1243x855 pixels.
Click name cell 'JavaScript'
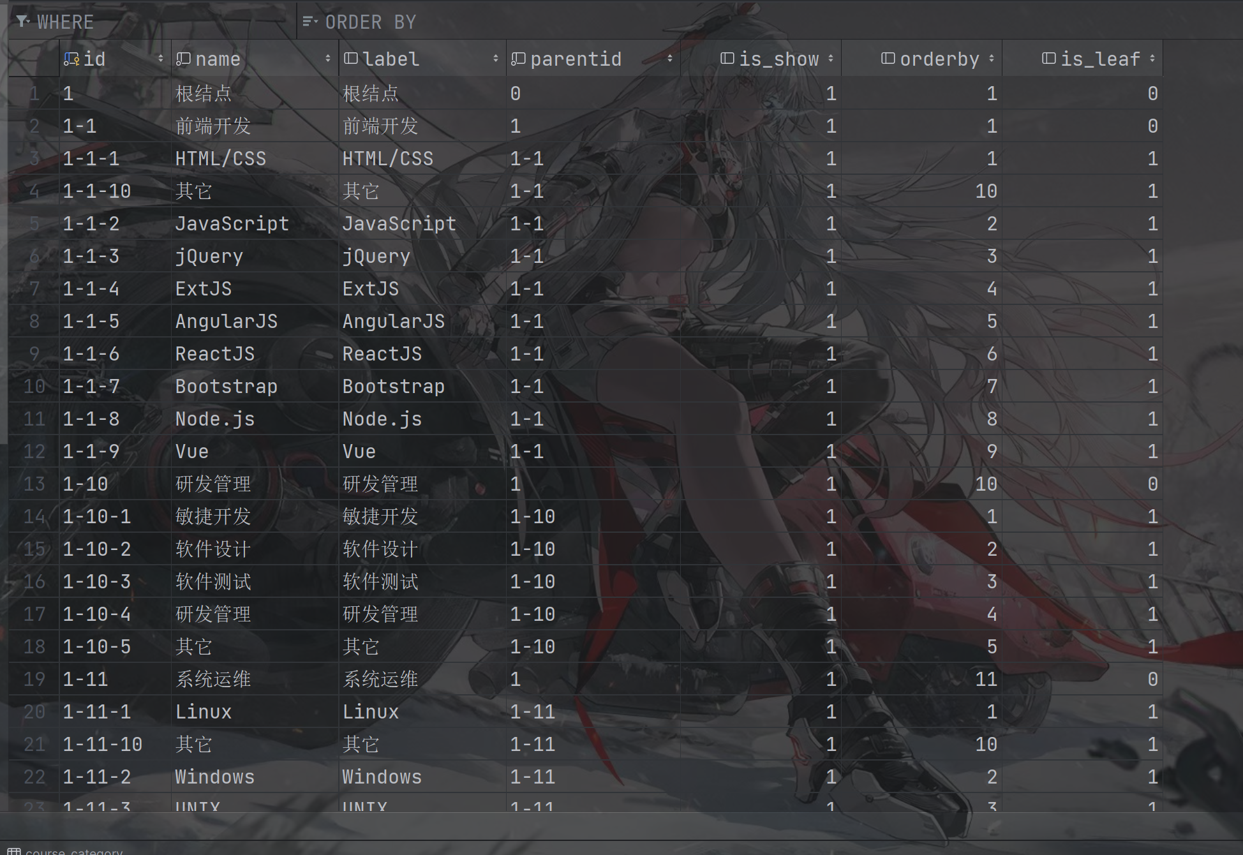point(255,224)
